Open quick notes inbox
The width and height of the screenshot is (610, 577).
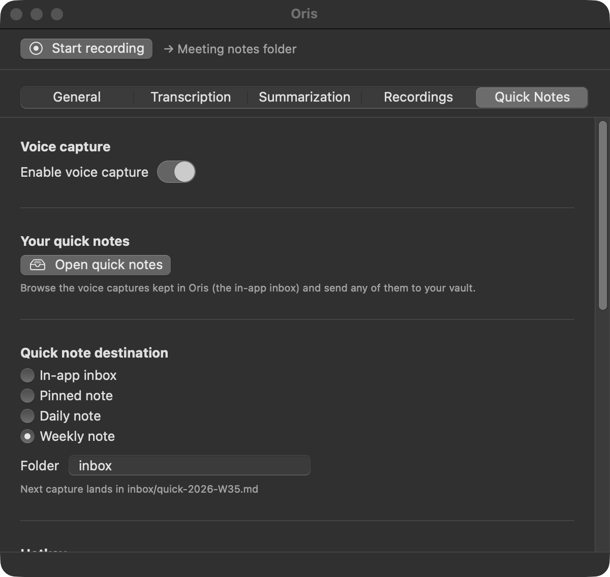[x=96, y=265]
